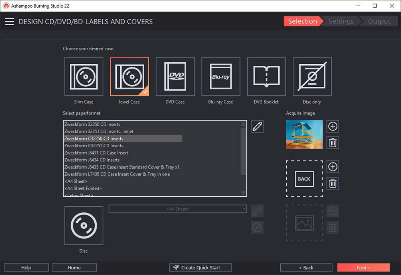Delete the front cover image via trash icon
The width and height of the screenshot is (401, 275).
click(333, 143)
